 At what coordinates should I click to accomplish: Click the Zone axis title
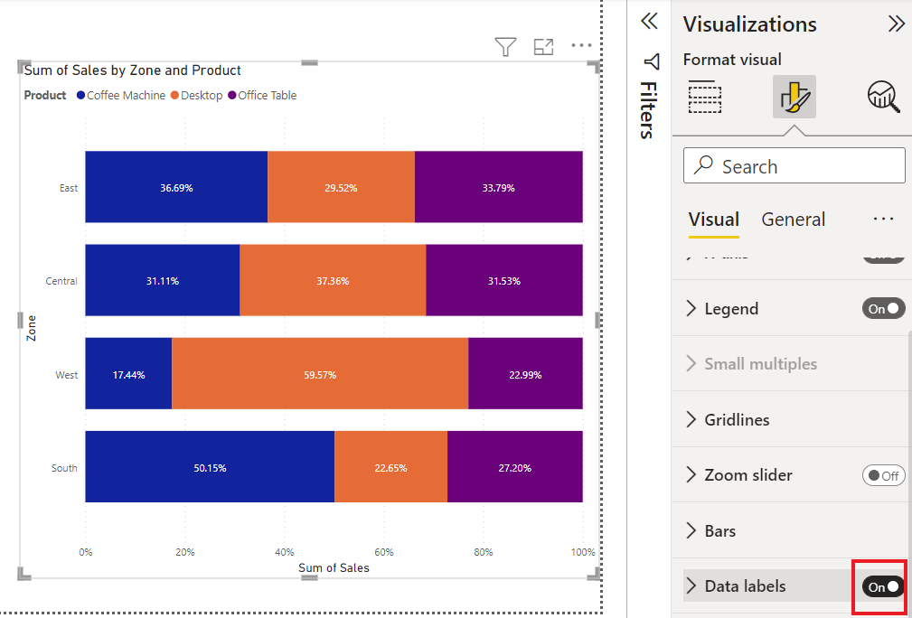pyautogui.click(x=32, y=328)
